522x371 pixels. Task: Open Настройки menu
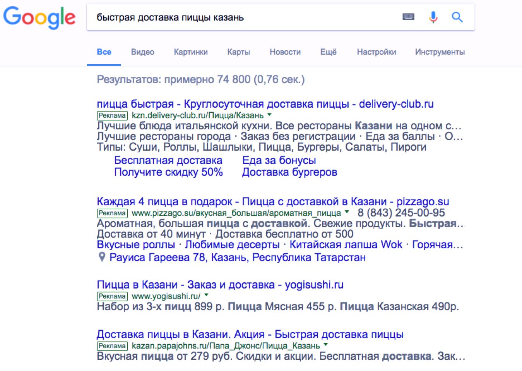(x=377, y=52)
